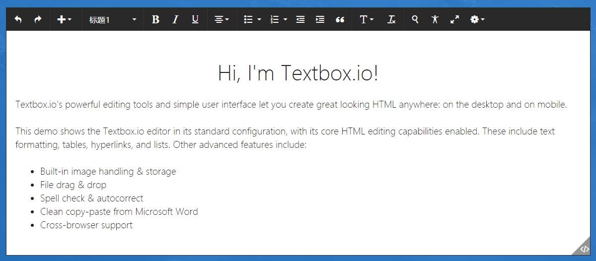Click the heading Hi, I'm Textbox.io!
The width and height of the screenshot is (596, 261).
pos(298,73)
